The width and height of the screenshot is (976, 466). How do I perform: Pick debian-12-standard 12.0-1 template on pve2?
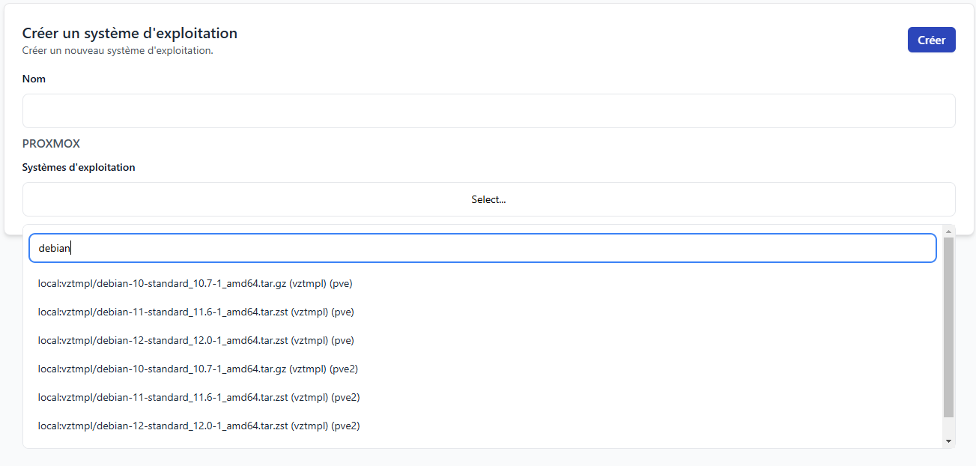tap(198, 426)
